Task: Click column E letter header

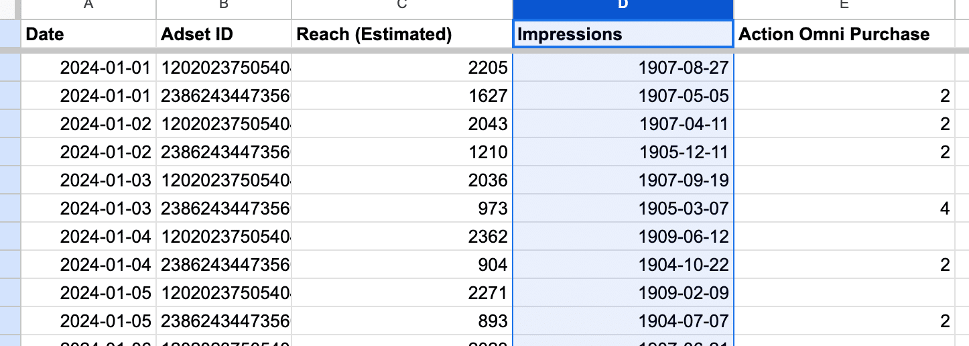Action: point(844,7)
